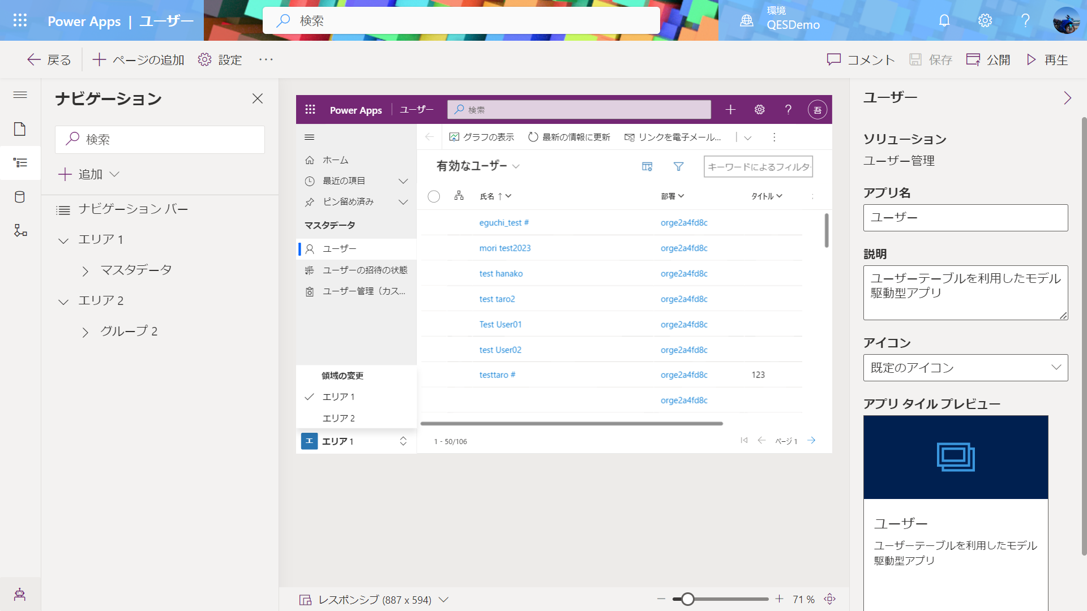The image size is (1087, 611).
Task: Open the virtual agent bot icon
Action: [20, 594]
